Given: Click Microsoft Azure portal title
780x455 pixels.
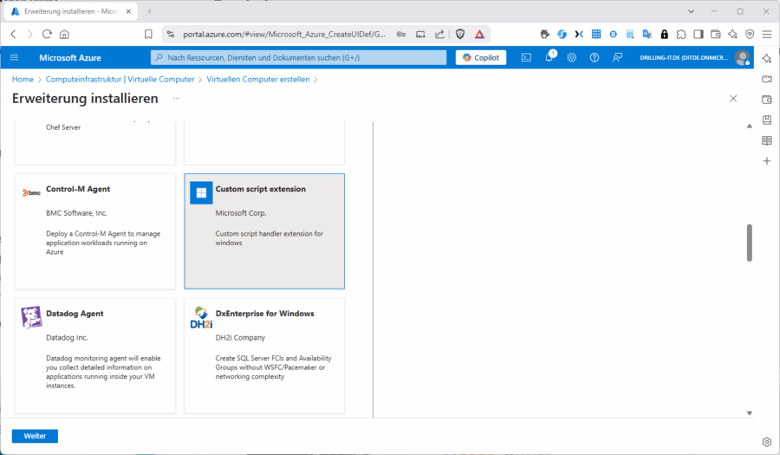Looking at the screenshot, I should click(70, 58).
